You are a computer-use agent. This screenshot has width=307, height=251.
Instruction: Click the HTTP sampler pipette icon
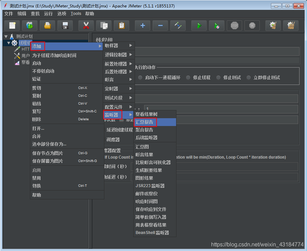click(x=17, y=49)
